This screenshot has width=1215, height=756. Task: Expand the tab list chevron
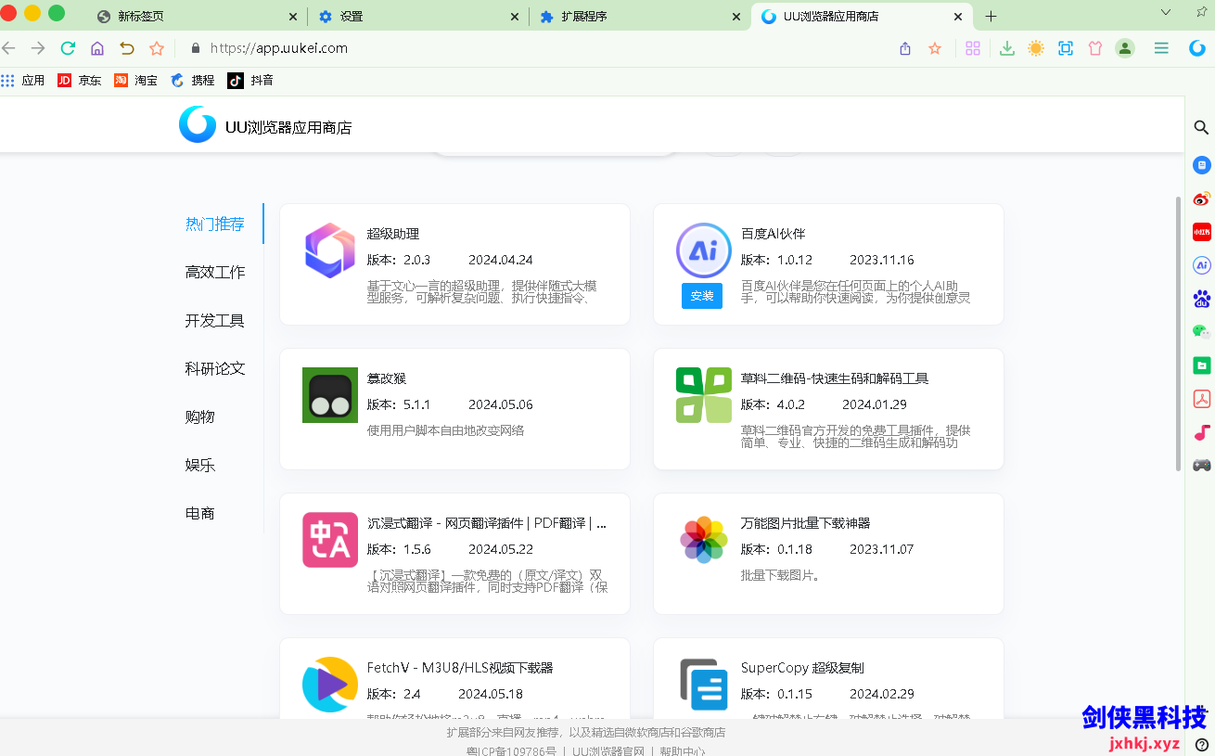pos(1166,12)
